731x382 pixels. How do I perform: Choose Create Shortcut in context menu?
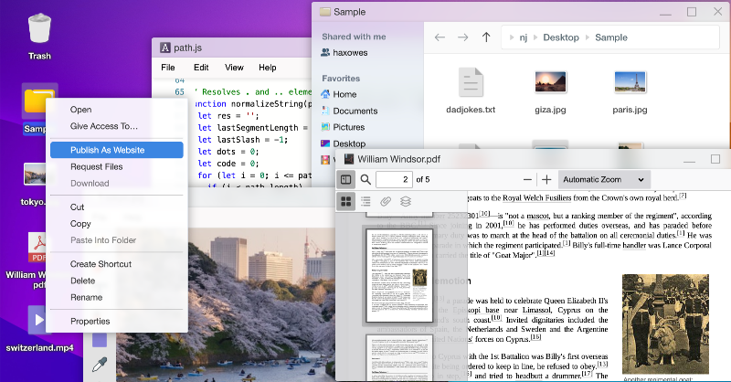pyautogui.click(x=101, y=264)
